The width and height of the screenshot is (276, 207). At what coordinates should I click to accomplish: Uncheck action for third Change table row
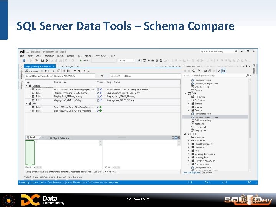point(98,97)
